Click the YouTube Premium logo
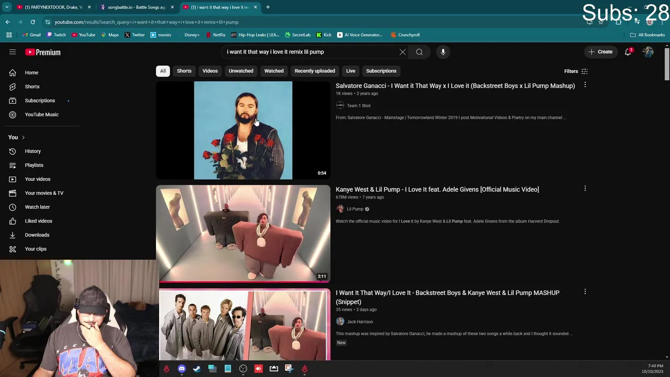This screenshot has width=670, height=377. click(x=43, y=52)
